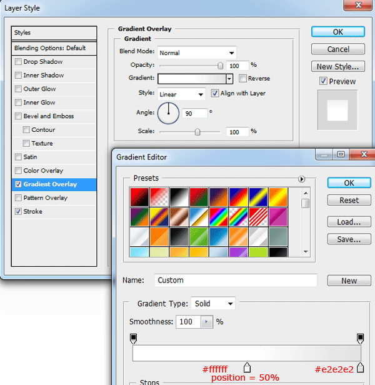The height and width of the screenshot is (385, 375).
Task: Cancel the Layer Style dialog
Action: click(338, 49)
